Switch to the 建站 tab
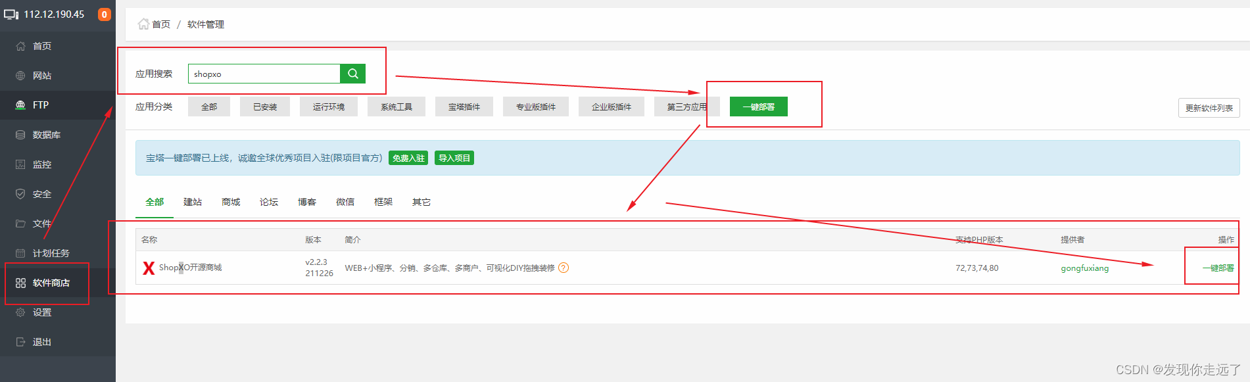This screenshot has height=382, width=1250. [193, 202]
